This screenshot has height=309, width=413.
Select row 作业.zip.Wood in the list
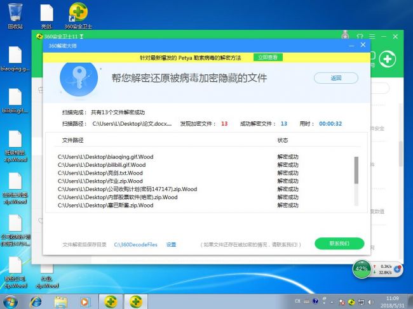(178, 181)
